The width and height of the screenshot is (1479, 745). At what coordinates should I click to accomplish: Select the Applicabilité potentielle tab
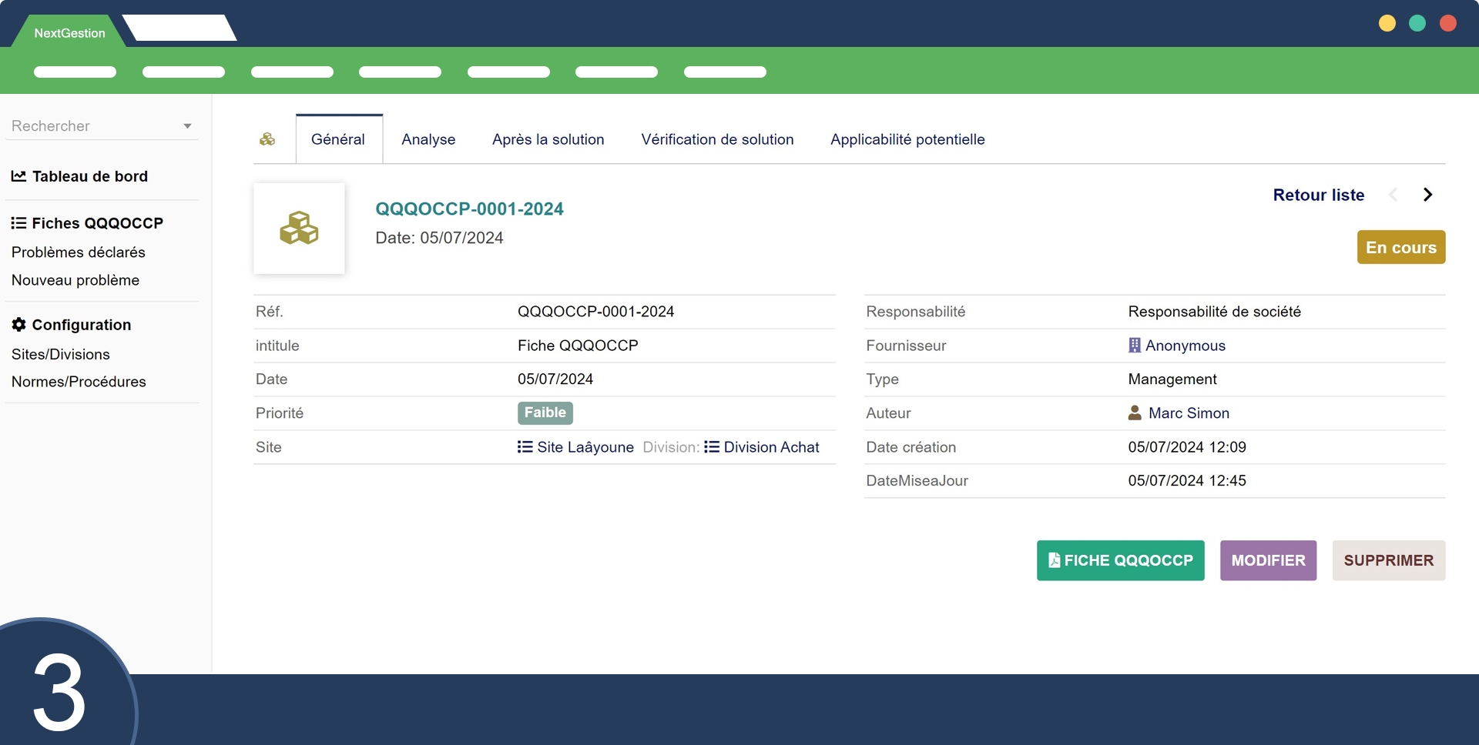tap(907, 139)
